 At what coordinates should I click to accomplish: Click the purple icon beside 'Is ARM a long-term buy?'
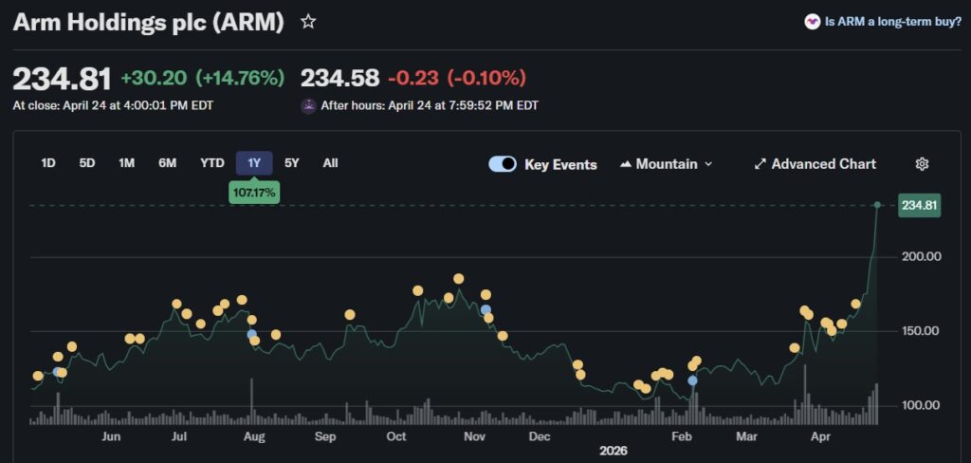[x=812, y=22]
